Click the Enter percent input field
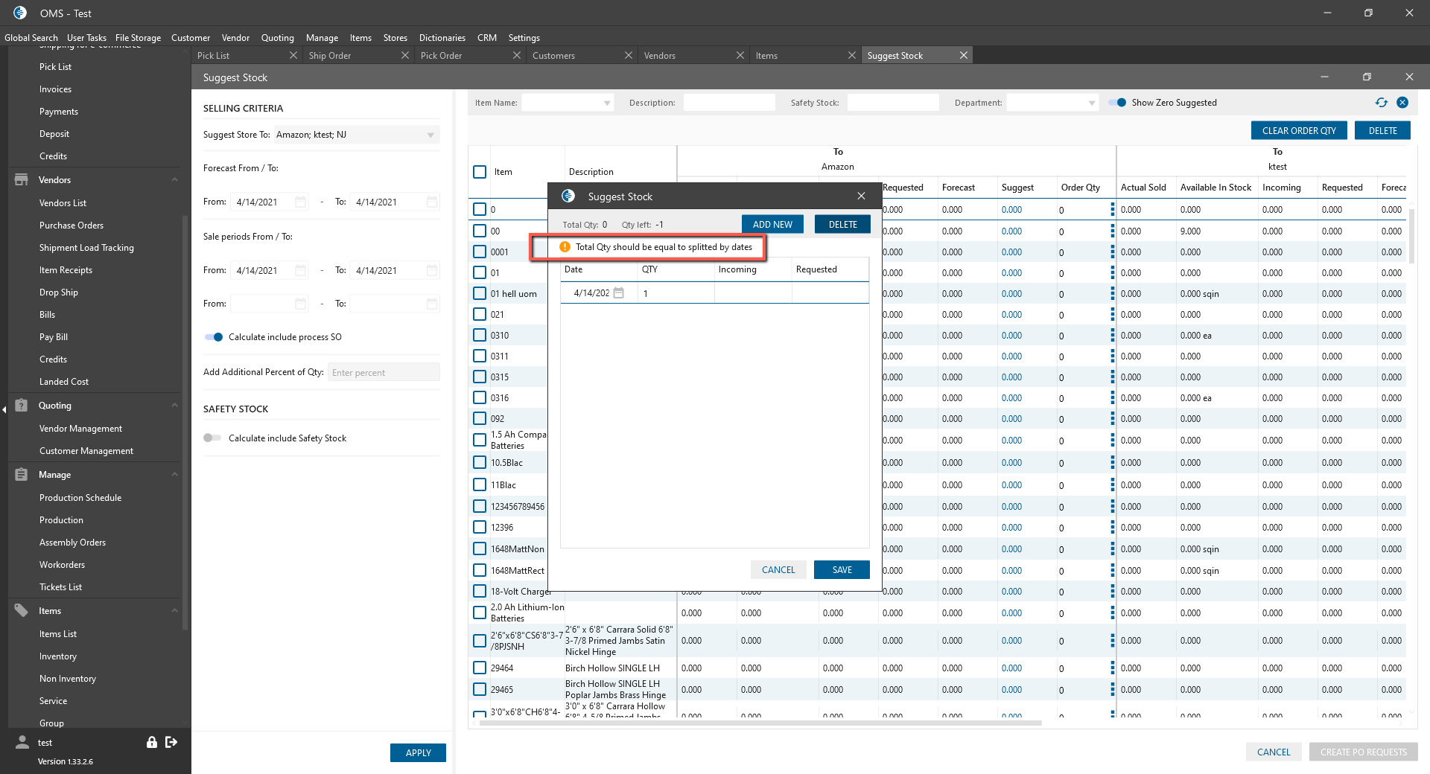 384,372
